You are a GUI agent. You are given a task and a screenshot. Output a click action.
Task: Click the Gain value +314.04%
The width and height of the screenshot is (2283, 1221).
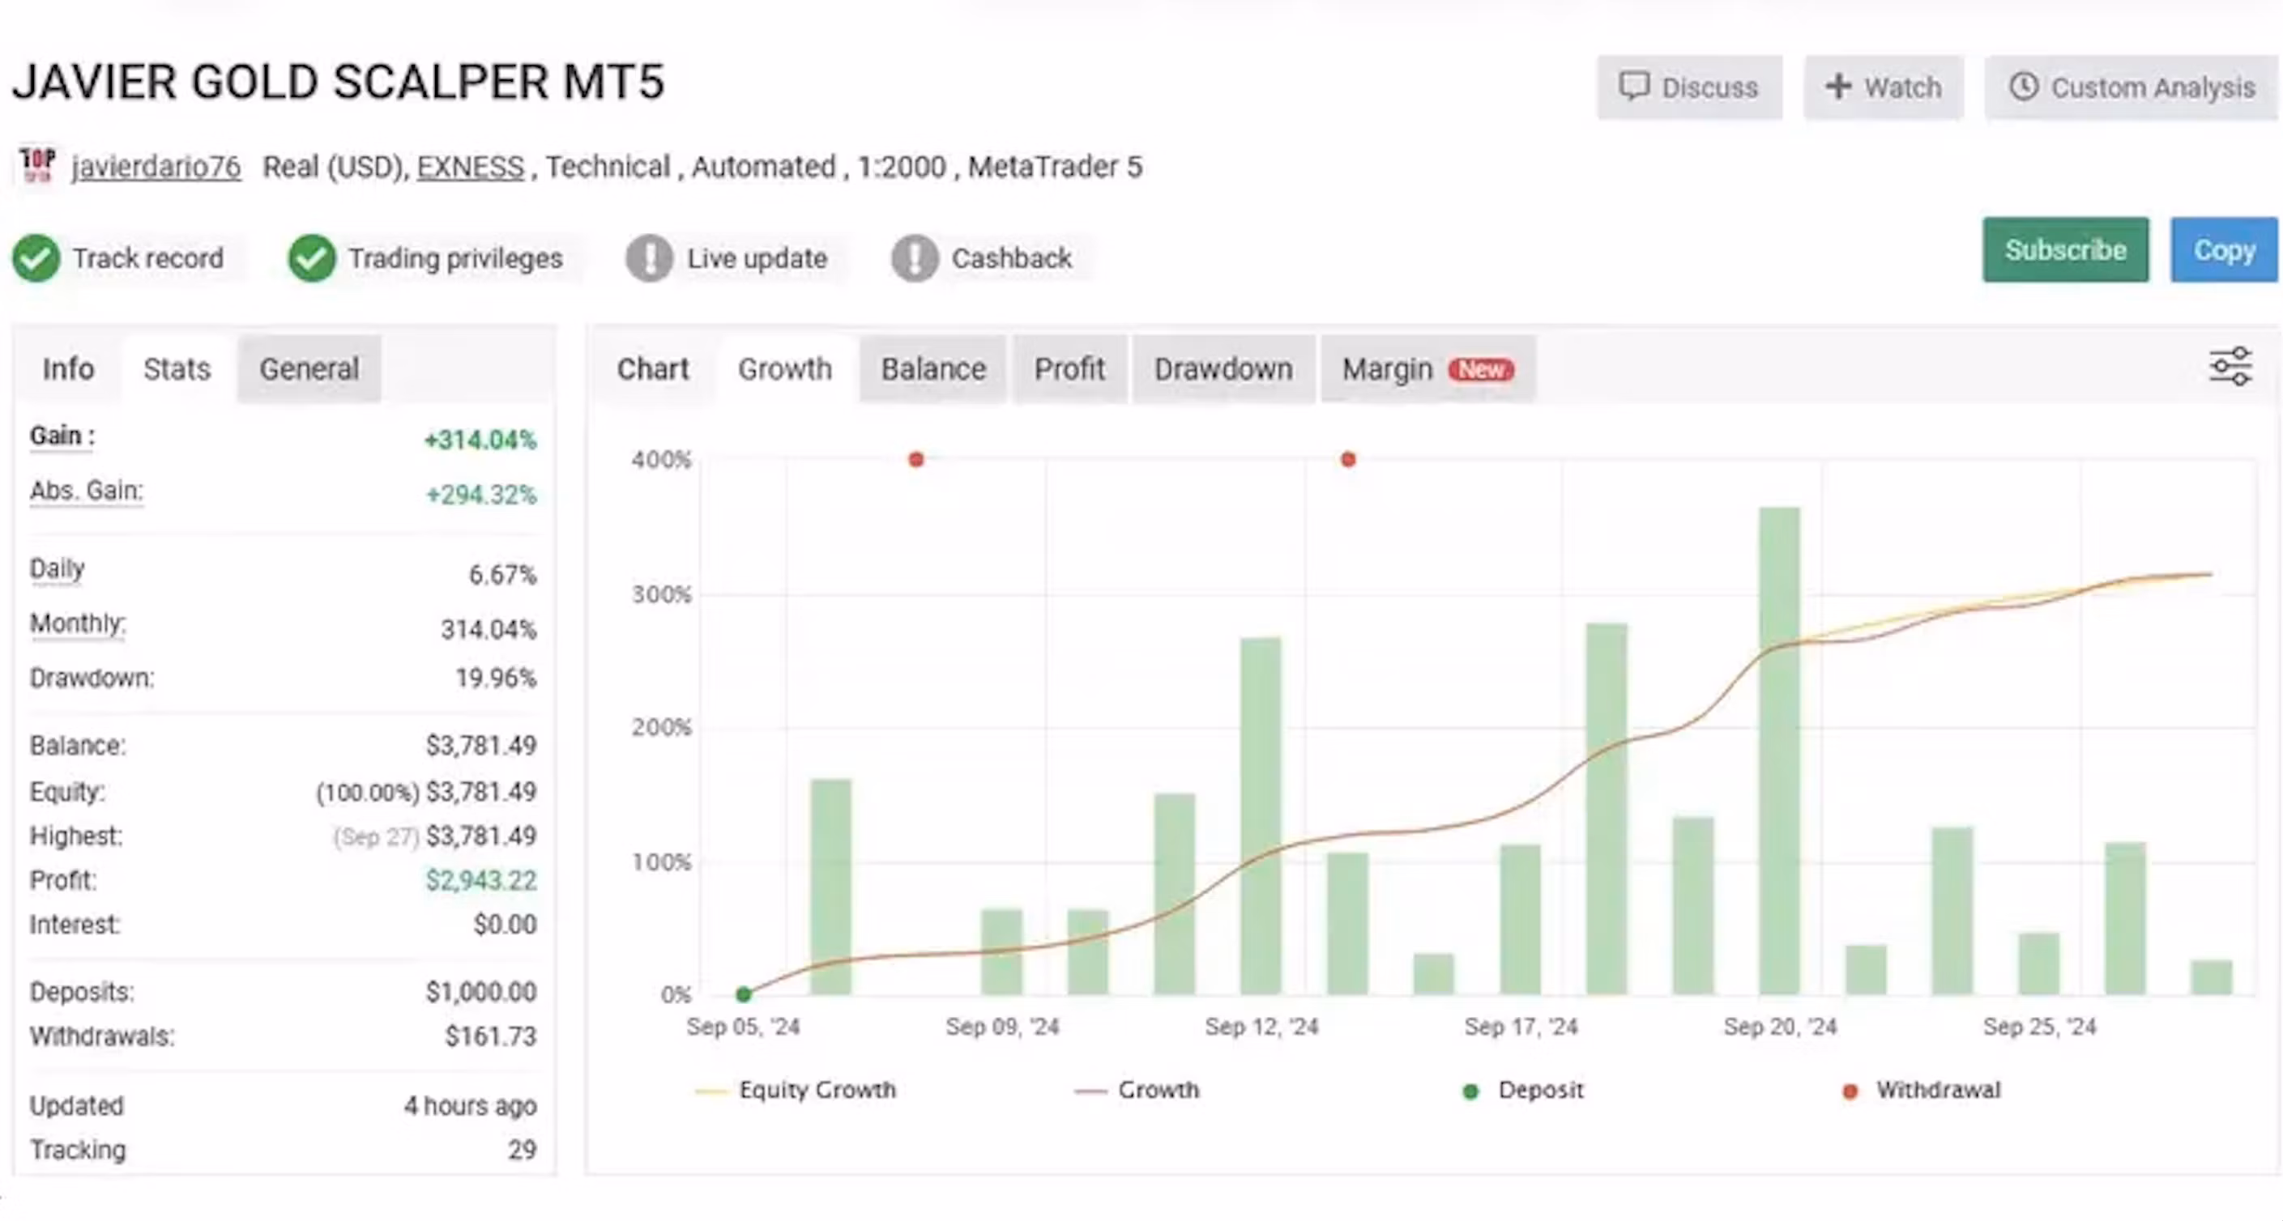coord(480,440)
